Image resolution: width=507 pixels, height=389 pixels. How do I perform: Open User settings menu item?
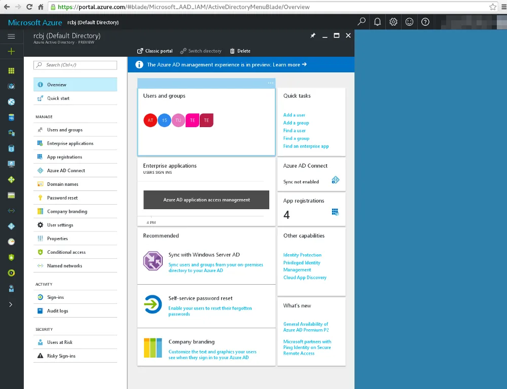[76, 225]
